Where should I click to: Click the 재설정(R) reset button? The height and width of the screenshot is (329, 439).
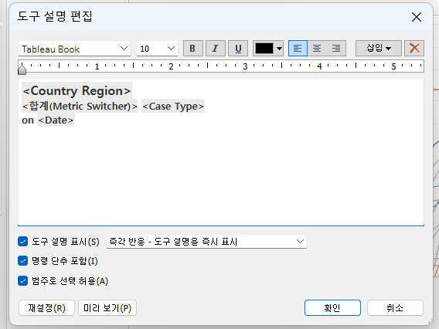46,307
